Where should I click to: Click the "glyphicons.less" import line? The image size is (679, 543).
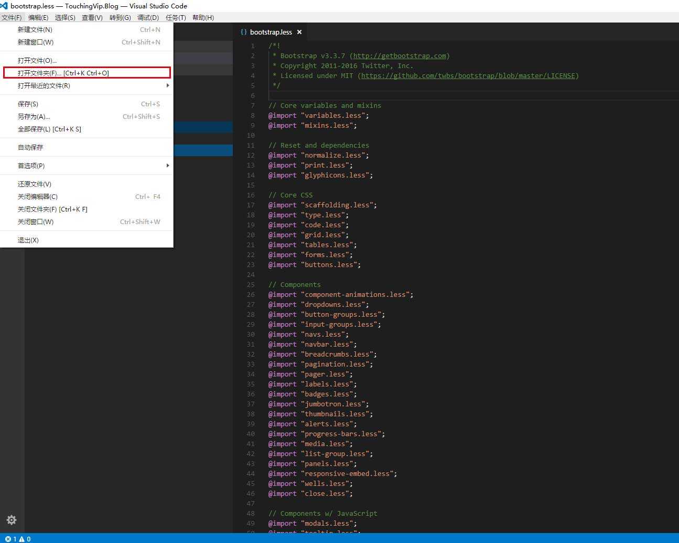pyautogui.click(x=321, y=175)
